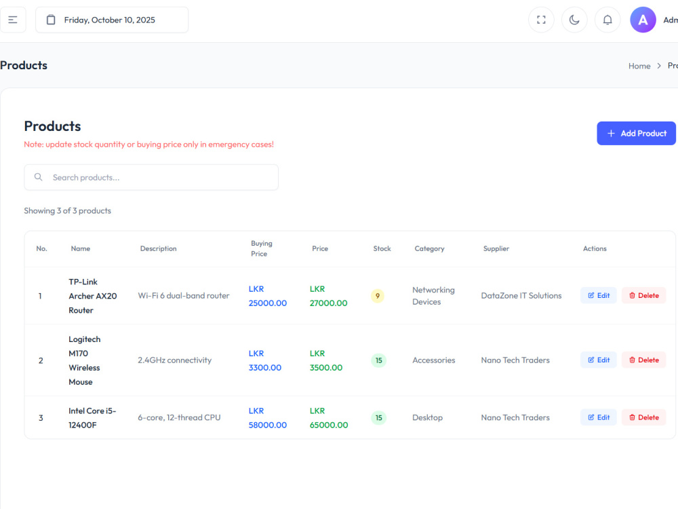This screenshot has width=678, height=509.
Task: Edit the TP-Link Archer AX20 Router
Action: (x=599, y=296)
